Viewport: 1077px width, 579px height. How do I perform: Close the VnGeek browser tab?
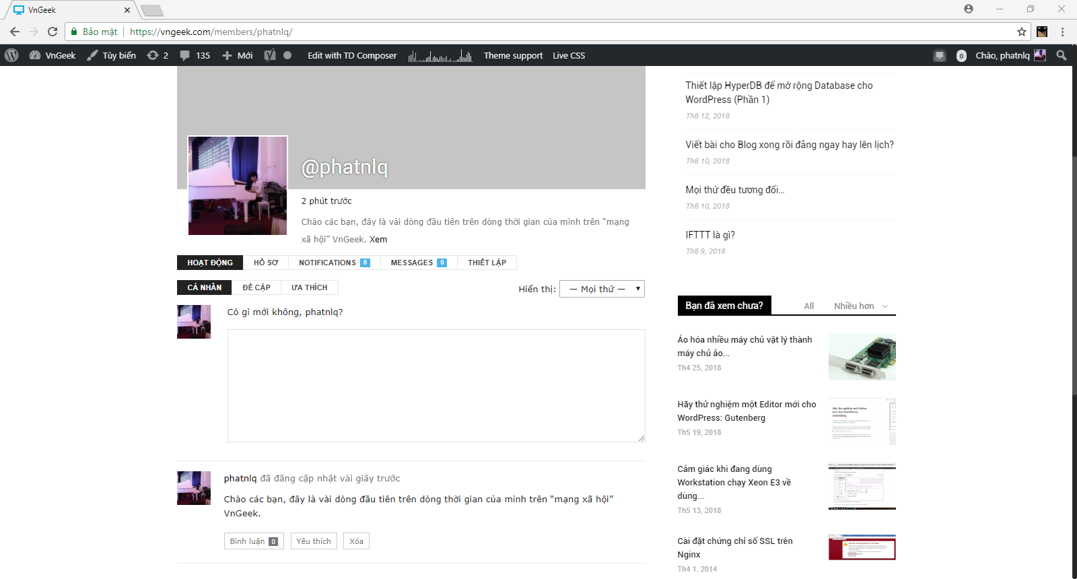[x=127, y=10]
